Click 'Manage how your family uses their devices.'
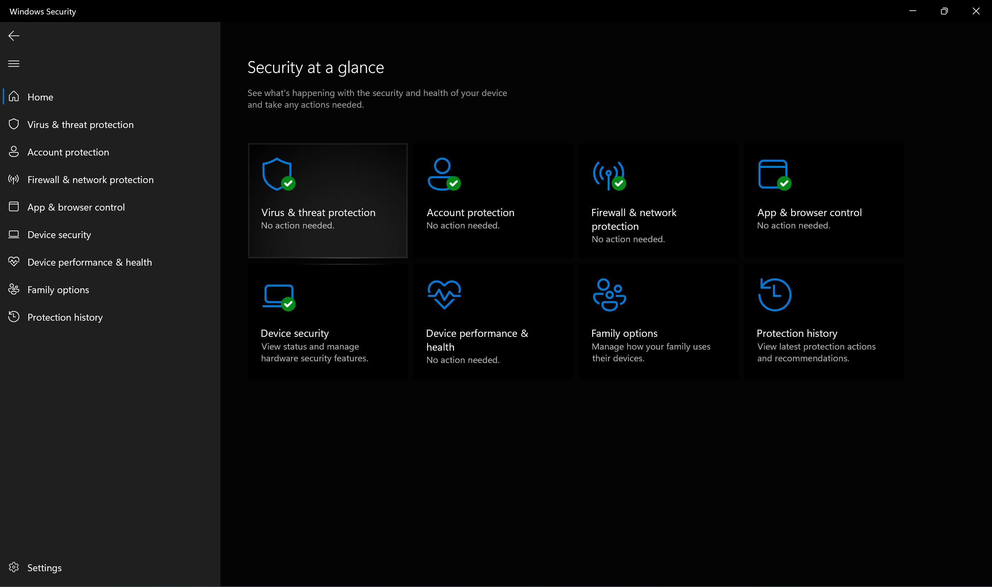 [x=651, y=352]
